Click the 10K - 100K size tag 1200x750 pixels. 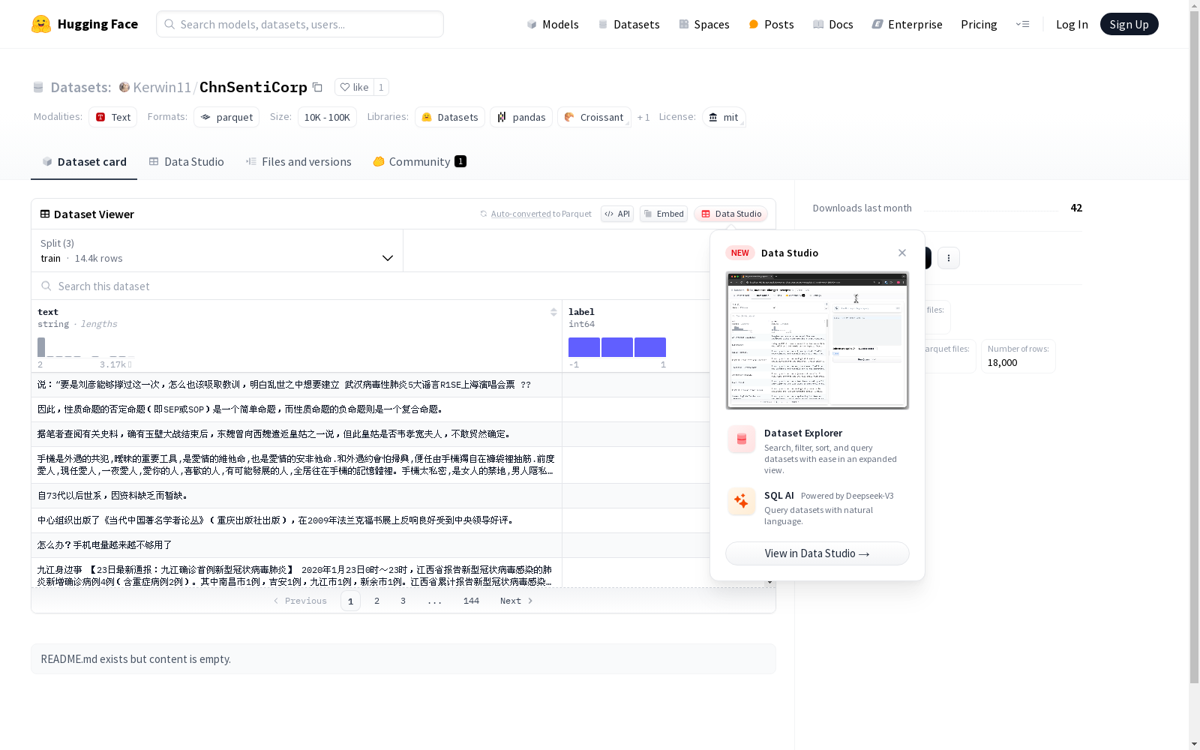point(327,117)
